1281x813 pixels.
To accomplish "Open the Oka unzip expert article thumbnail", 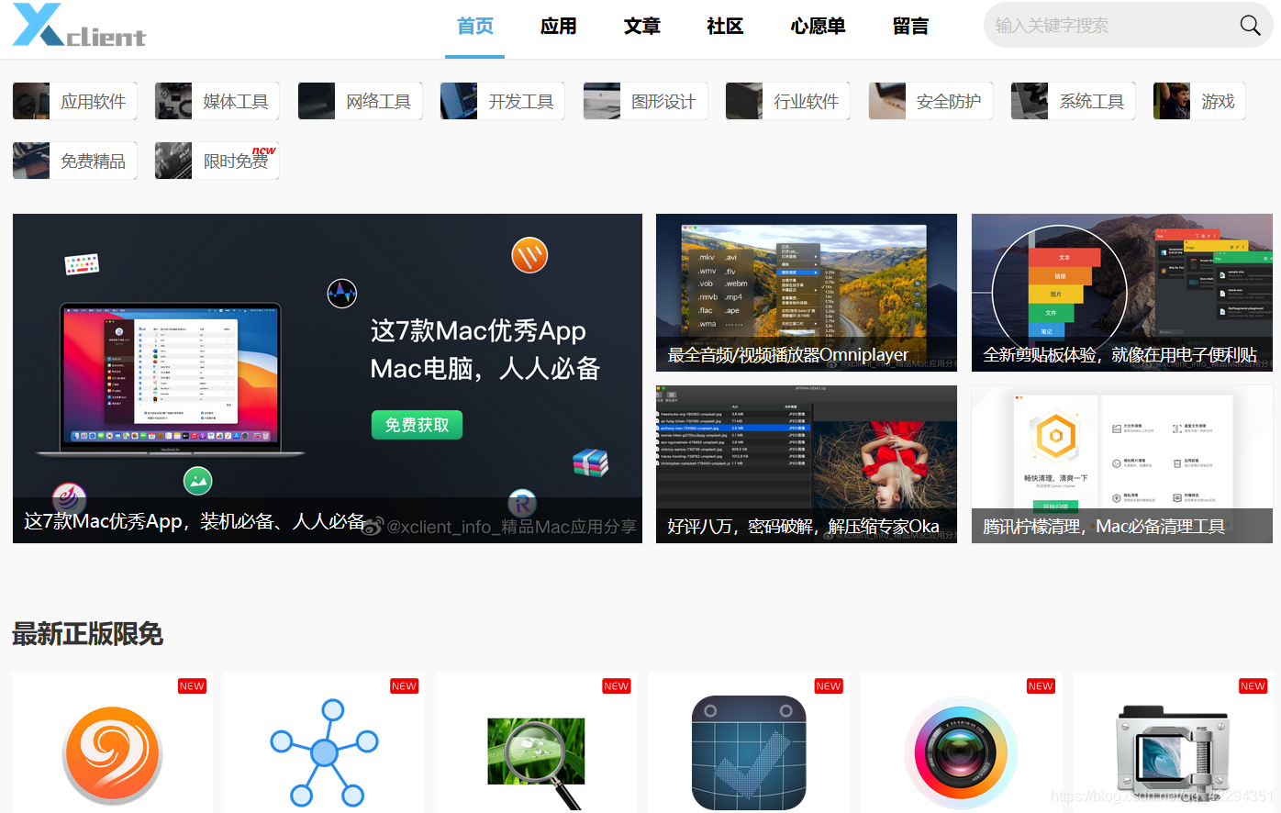I will 807,464.
